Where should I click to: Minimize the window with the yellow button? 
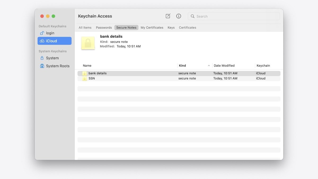coord(48,16)
